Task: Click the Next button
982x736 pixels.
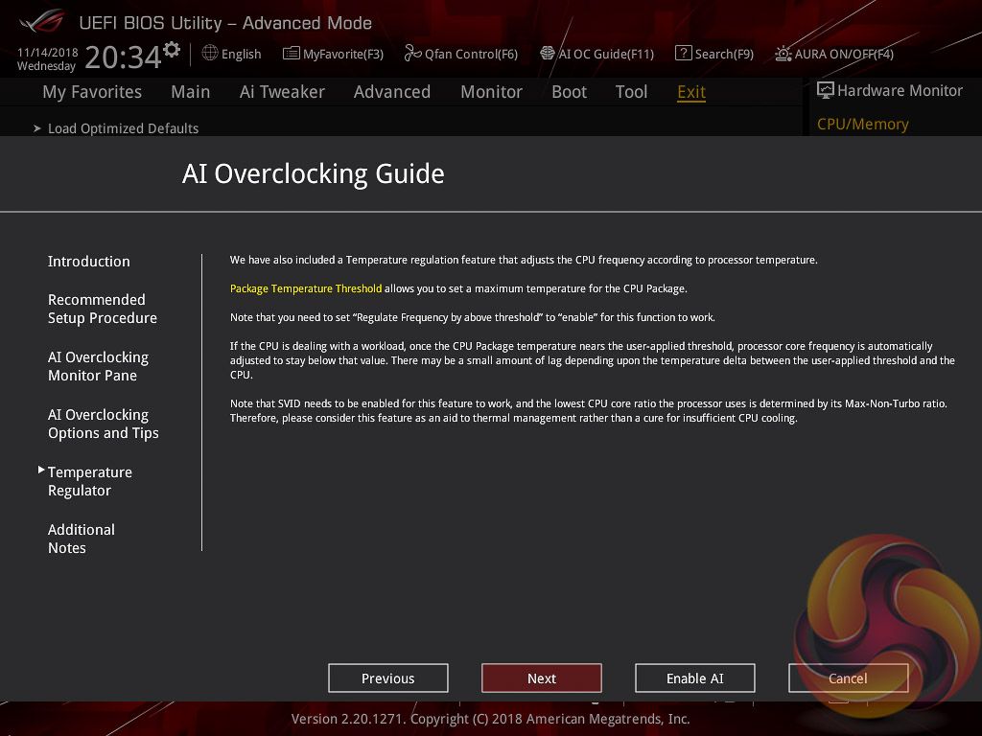Action: 542,678
